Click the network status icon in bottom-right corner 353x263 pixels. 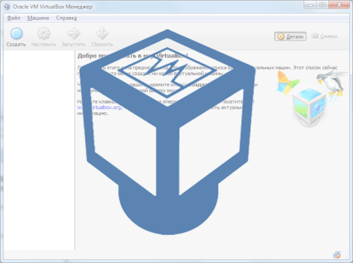click(336, 255)
